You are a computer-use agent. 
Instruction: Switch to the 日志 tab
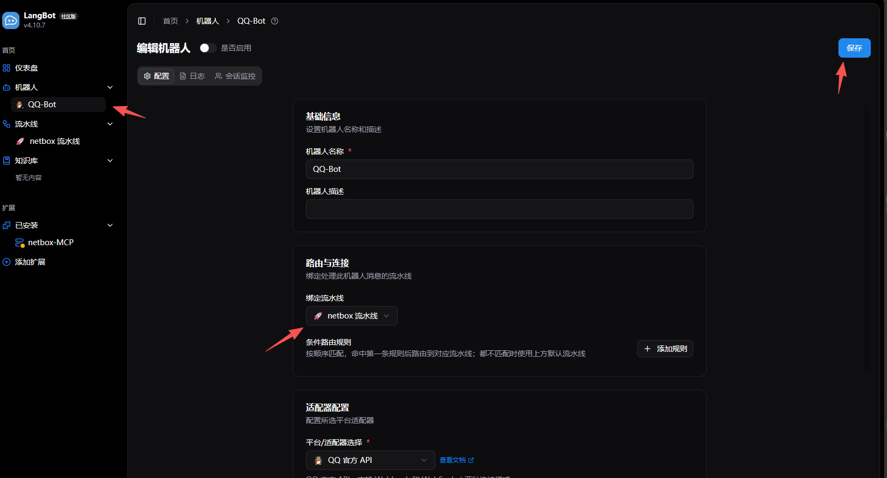pyautogui.click(x=192, y=76)
